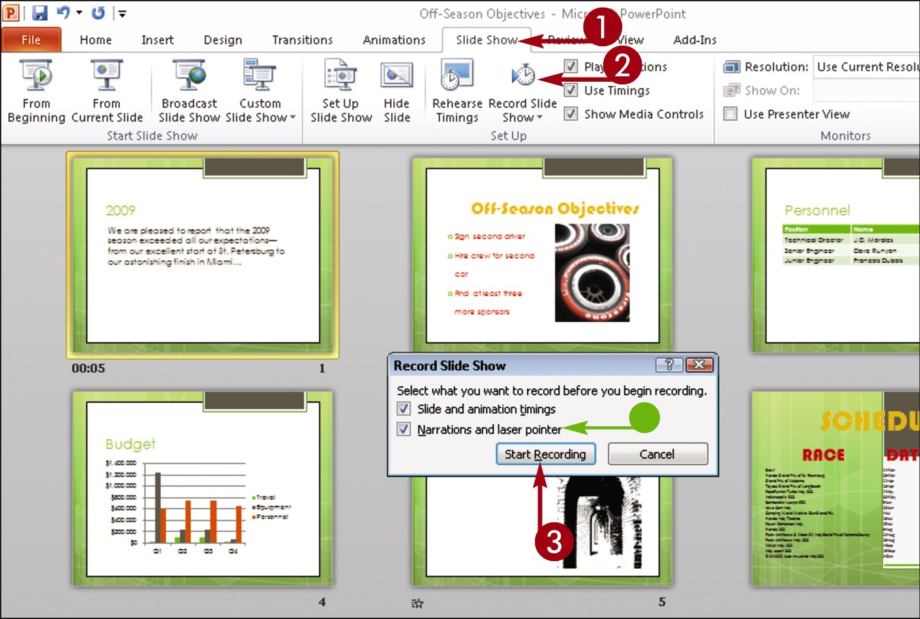Screen dimensions: 920x619
Task: Start slide show From Beginning
Action: coord(36,91)
